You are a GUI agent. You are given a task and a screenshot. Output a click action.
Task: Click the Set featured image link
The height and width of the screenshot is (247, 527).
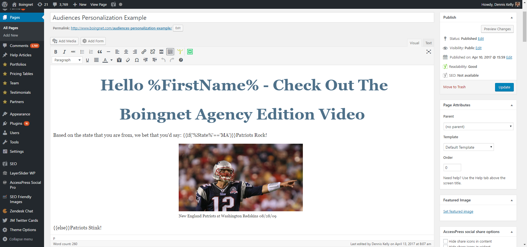click(458, 211)
